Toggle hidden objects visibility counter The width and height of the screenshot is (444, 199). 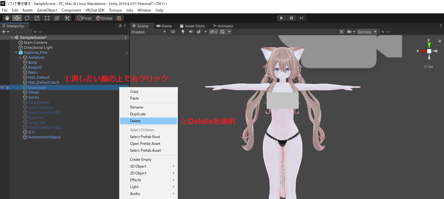pos(213,32)
